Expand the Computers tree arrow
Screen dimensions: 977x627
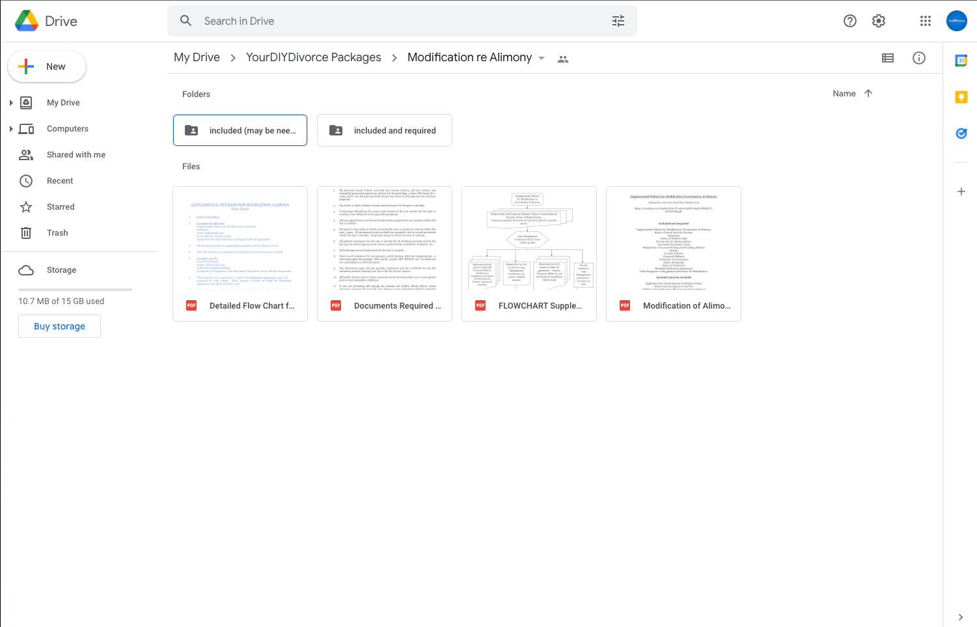point(11,128)
